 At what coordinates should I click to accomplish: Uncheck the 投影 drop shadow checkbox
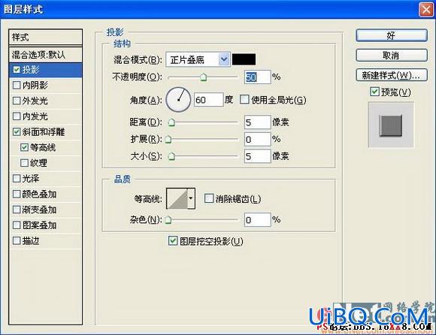click(x=17, y=69)
